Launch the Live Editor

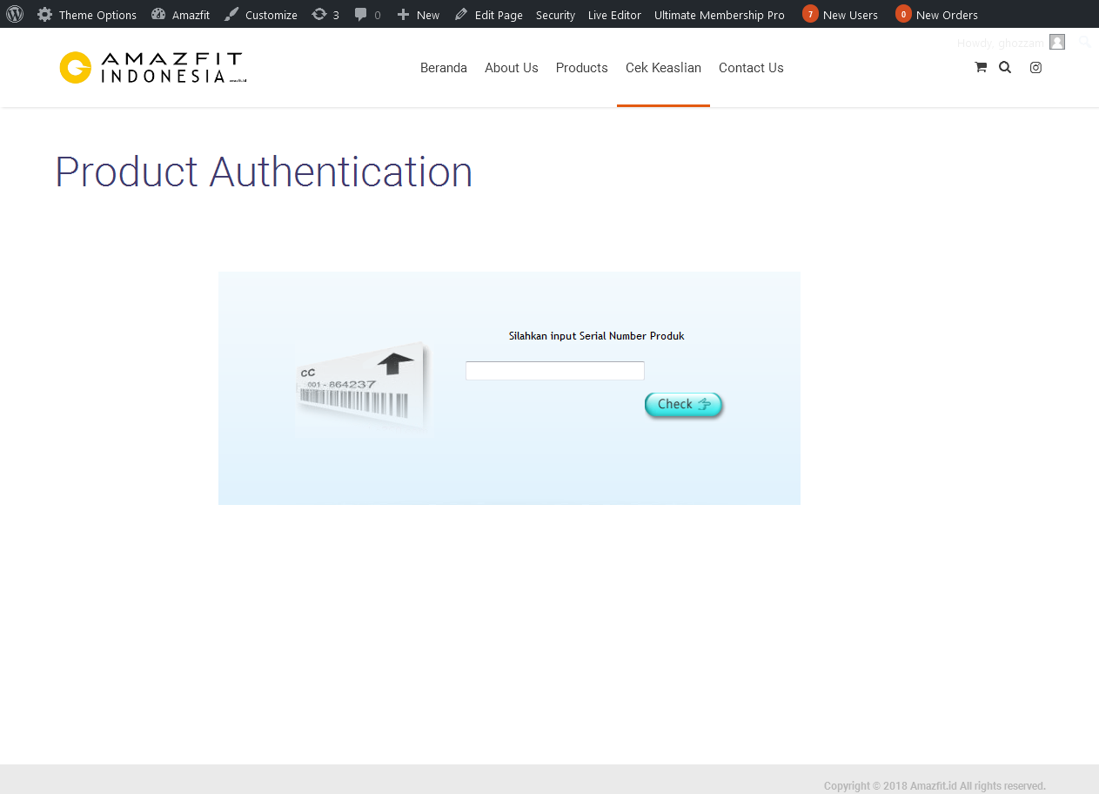coord(614,15)
